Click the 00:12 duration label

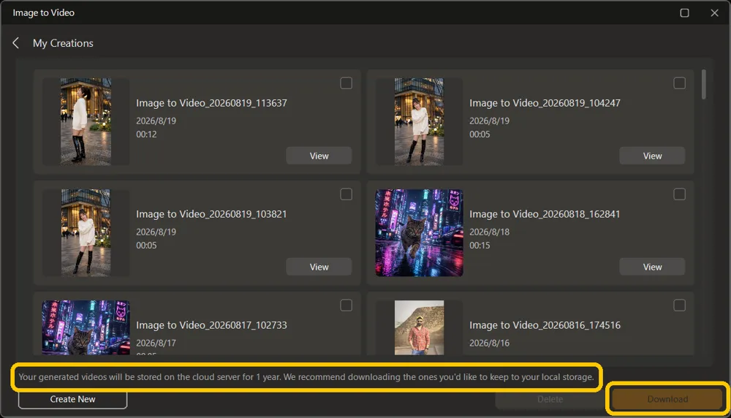pyautogui.click(x=146, y=134)
